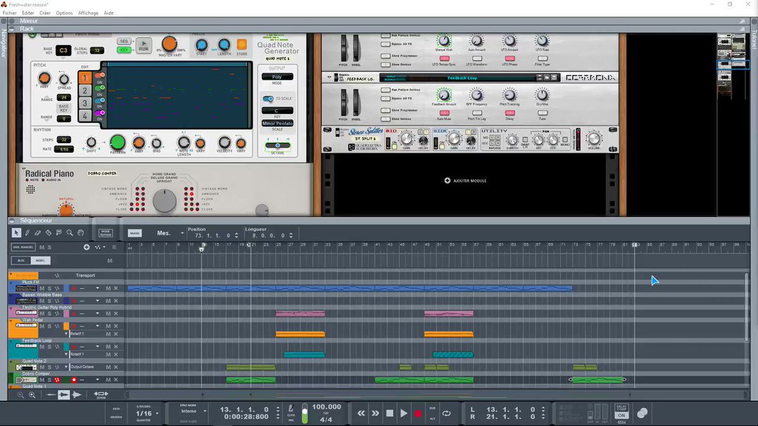The height and width of the screenshot is (426, 758).
Task: Toggle the loop button in transport bar
Action: coord(447,413)
